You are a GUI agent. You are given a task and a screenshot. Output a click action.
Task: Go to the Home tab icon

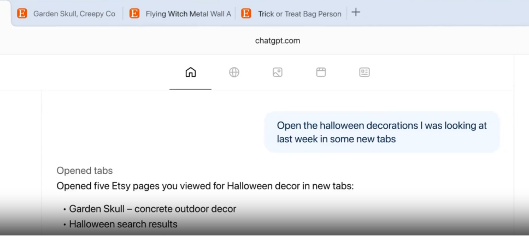pyautogui.click(x=190, y=72)
